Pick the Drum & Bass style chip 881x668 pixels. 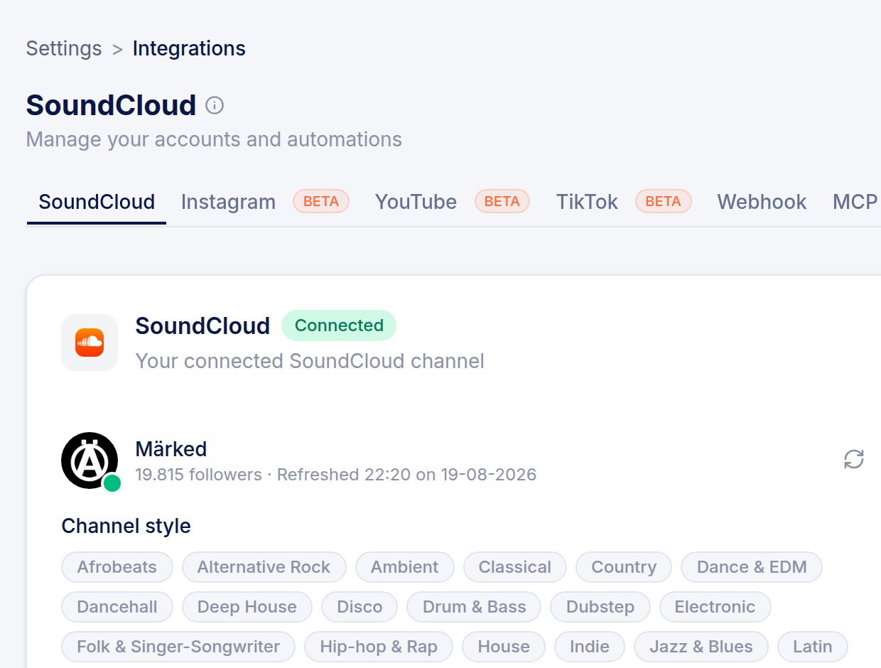tap(474, 607)
